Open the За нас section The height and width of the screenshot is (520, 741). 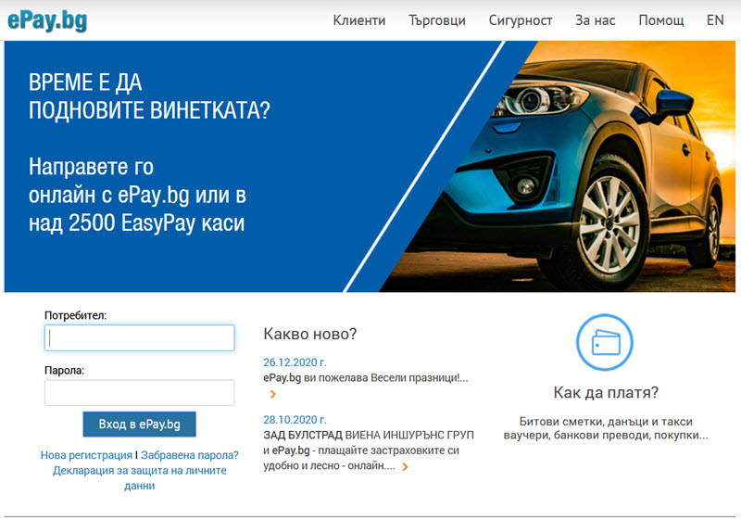[595, 20]
